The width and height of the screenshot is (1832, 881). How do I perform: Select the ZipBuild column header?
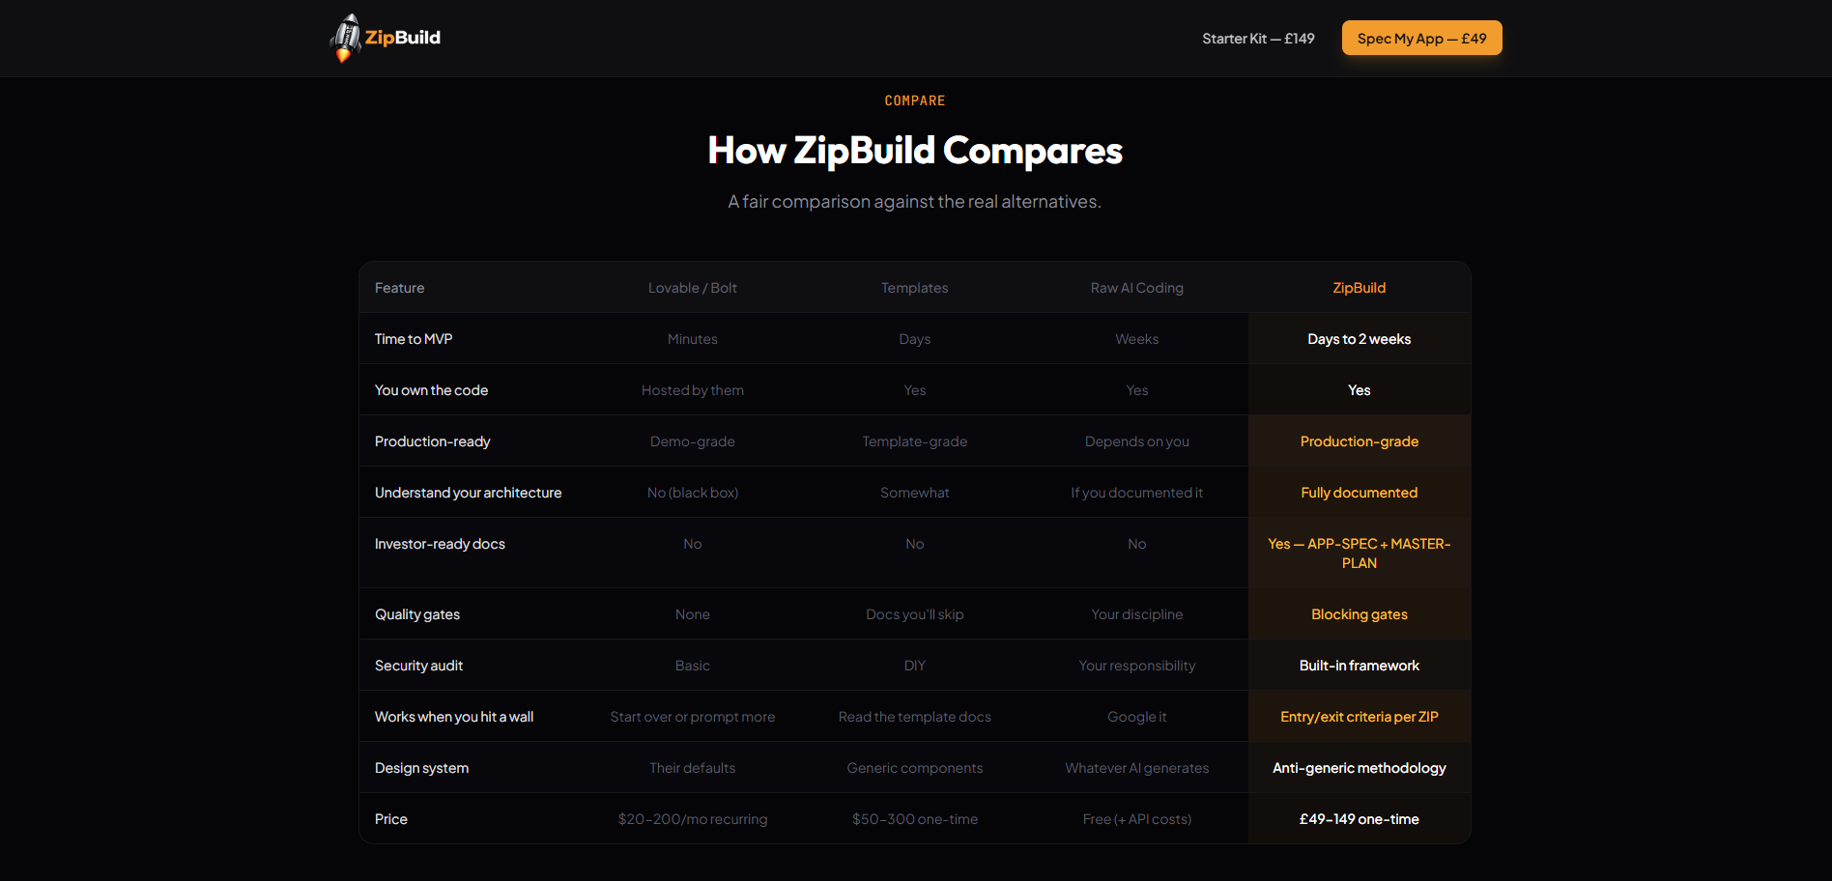coord(1359,287)
